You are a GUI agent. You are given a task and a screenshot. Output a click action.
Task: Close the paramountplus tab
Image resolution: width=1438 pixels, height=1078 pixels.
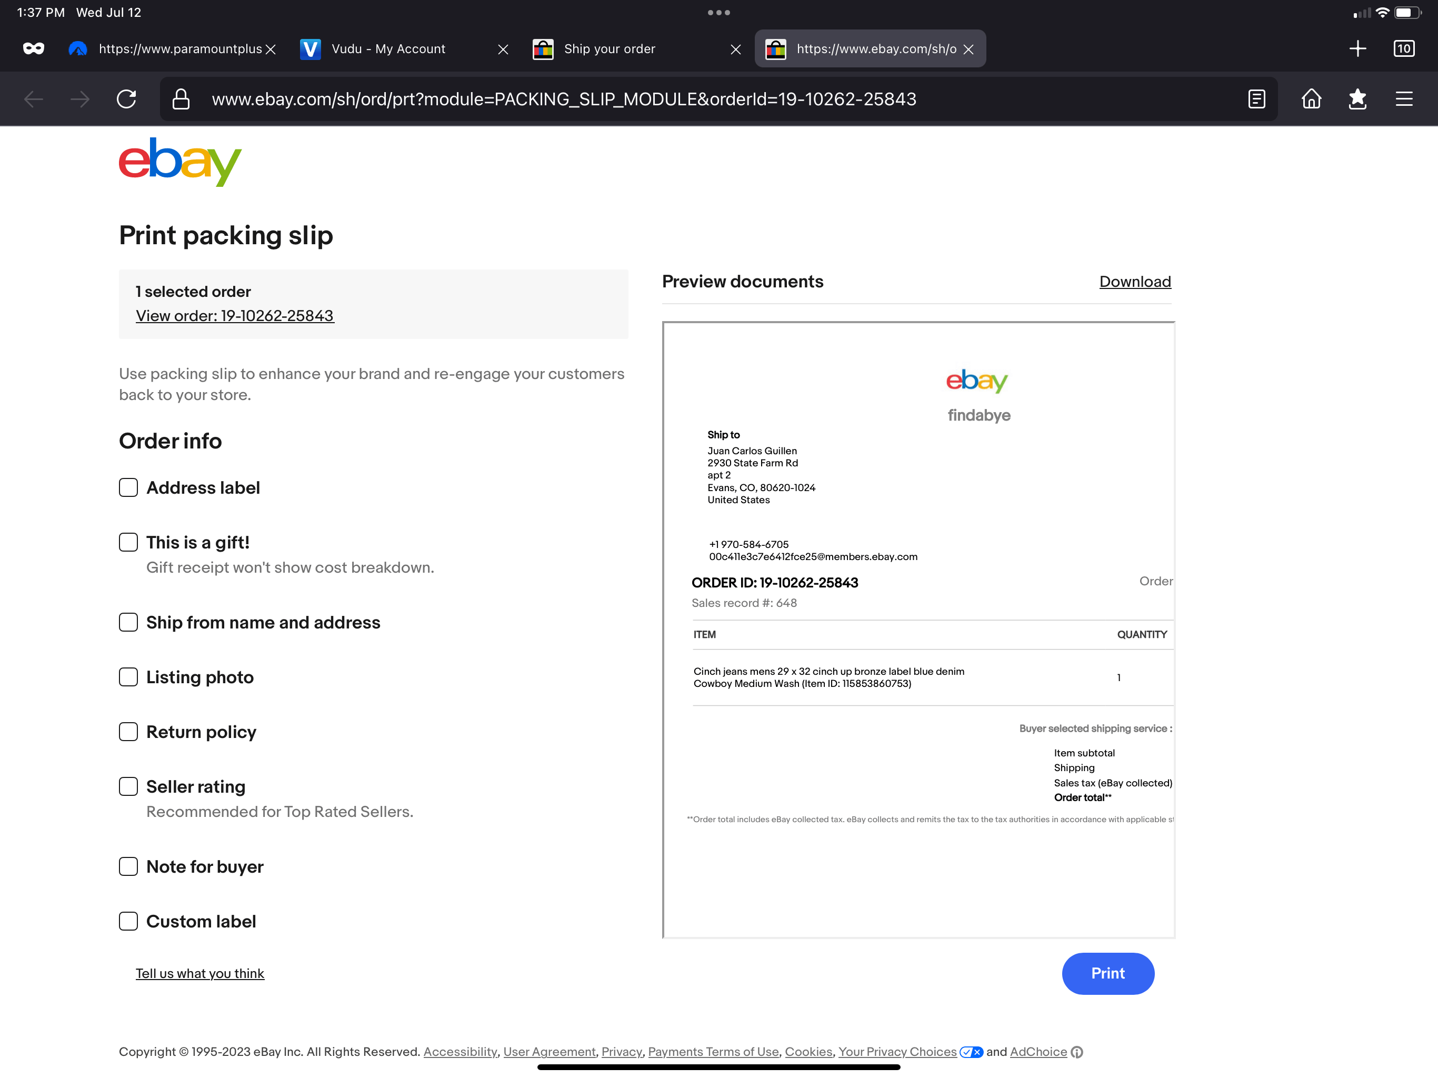pos(271,49)
